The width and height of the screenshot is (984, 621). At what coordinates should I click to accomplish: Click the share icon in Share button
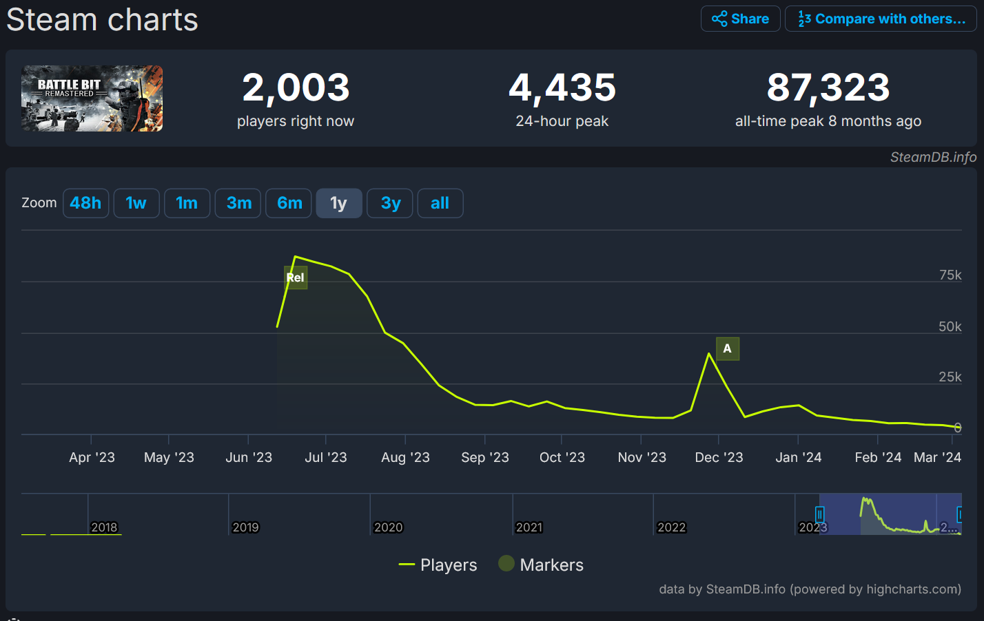click(x=719, y=19)
